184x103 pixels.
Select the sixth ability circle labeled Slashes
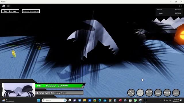point(176,93)
